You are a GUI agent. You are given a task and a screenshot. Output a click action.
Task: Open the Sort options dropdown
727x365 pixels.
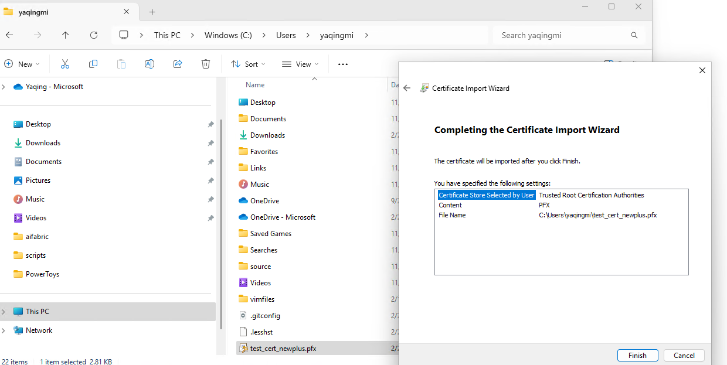[248, 64]
